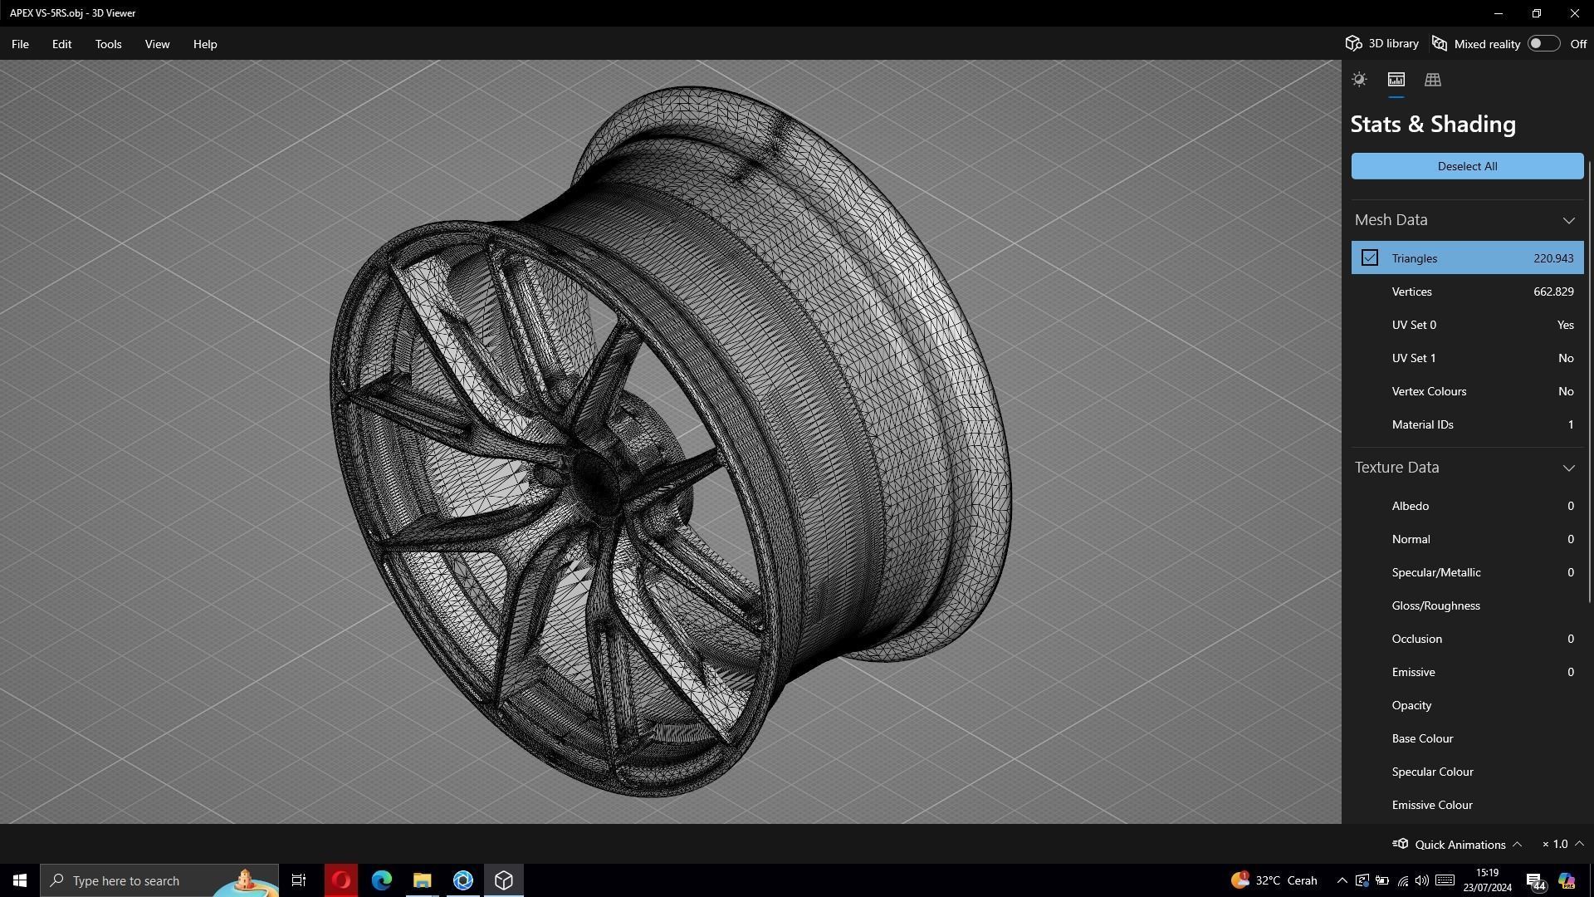Open the Edit menu
The image size is (1594, 897).
61,44
